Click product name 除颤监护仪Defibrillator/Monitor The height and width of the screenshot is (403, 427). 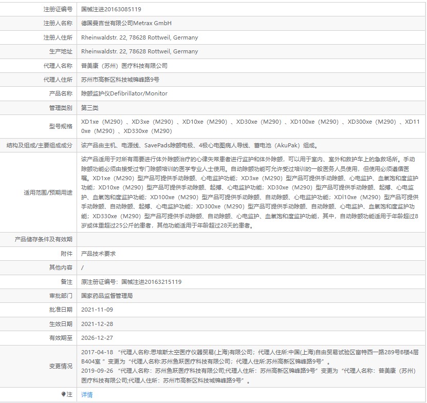pyautogui.click(x=124, y=94)
